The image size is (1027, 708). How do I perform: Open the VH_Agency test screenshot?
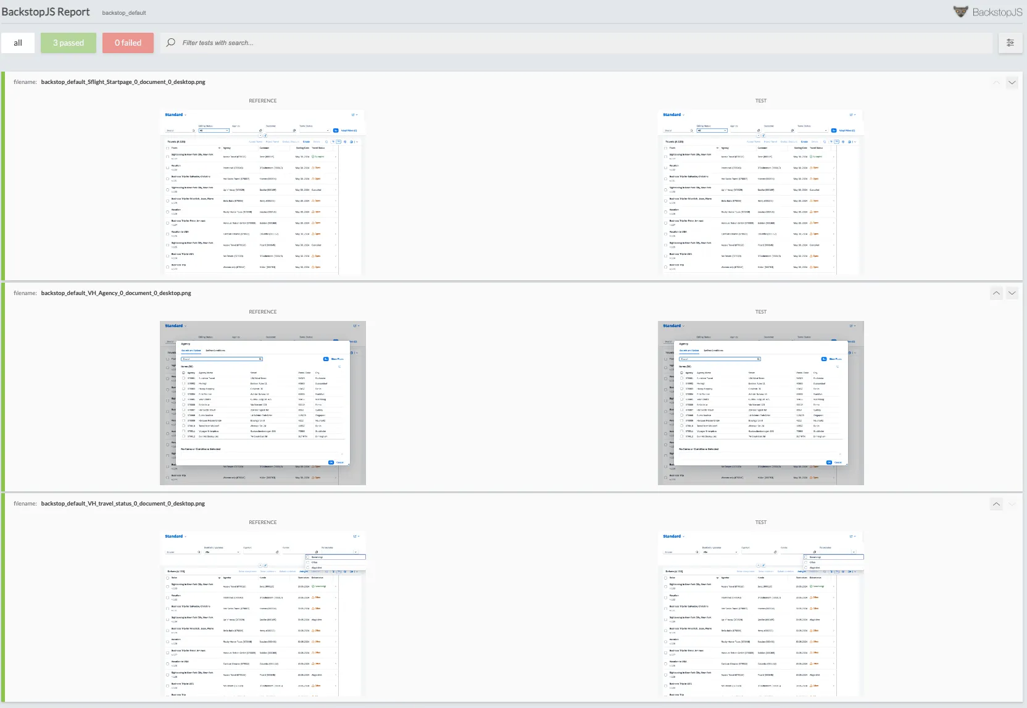[760, 402]
